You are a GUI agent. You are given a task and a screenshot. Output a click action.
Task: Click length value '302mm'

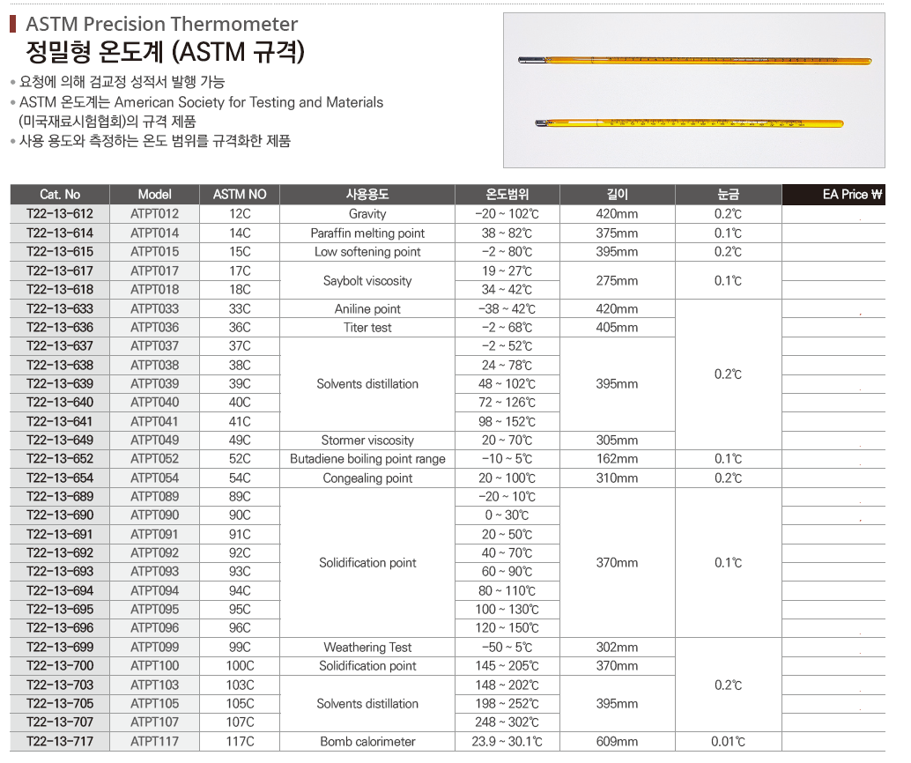[617, 647]
